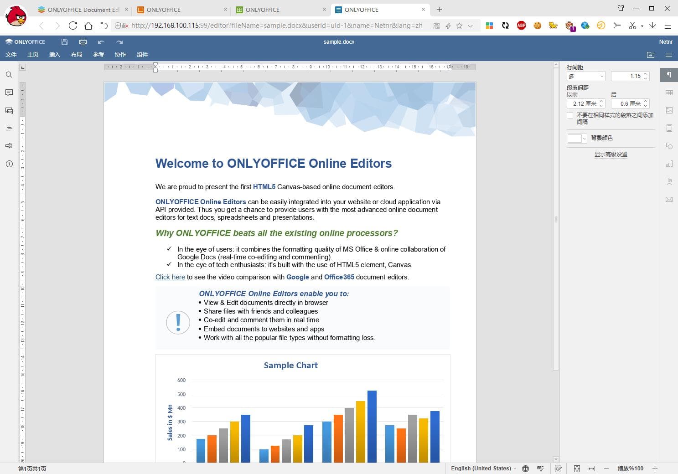This screenshot has width=678, height=474.
Task: Toggle spell checking in the status bar
Action: point(540,469)
